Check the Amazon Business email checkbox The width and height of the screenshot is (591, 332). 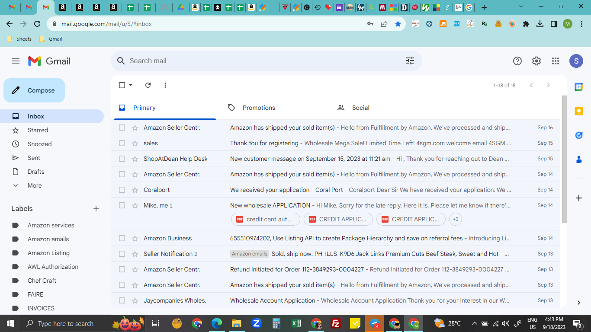(122, 238)
